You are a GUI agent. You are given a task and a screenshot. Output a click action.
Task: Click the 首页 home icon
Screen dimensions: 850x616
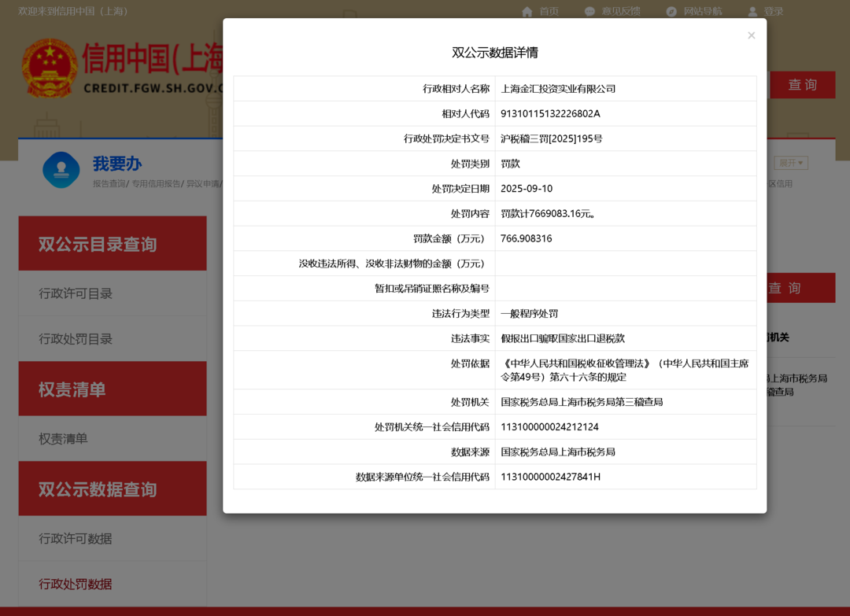pos(527,11)
